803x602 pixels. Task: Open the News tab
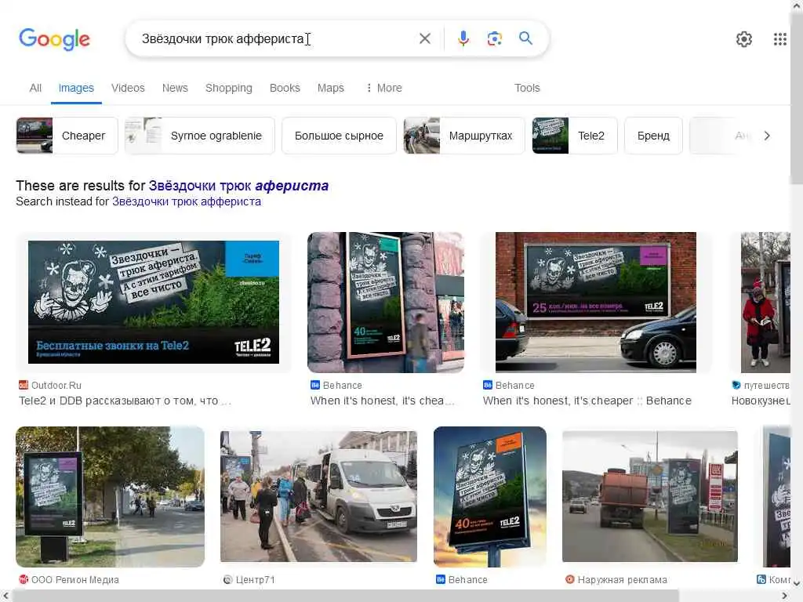click(175, 88)
